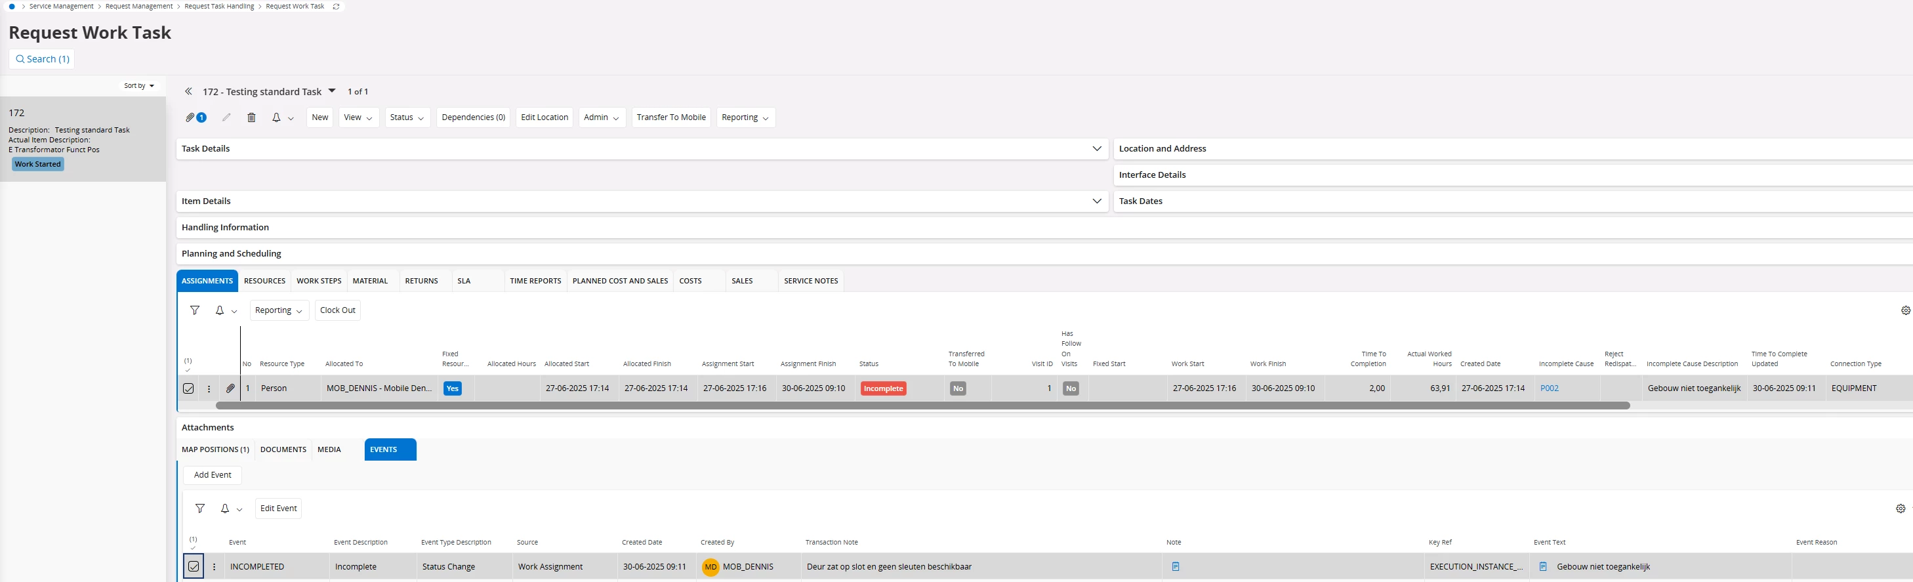Open the View dropdown
1913x582 pixels.
[359, 117]
